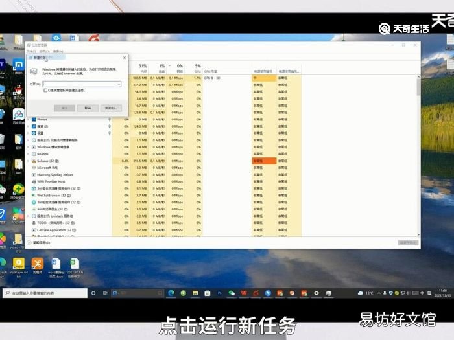Switch to Task Manager taskbar icon
This screenshot has width=454, height=340.
pyautogui.click(x=328, y=293)
